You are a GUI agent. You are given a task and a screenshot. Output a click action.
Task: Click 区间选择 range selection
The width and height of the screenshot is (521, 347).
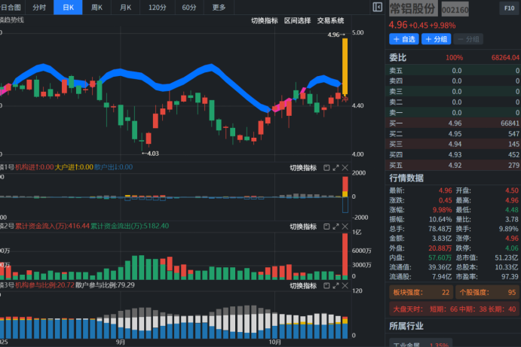pyautogui.click(x=297, y=20)
